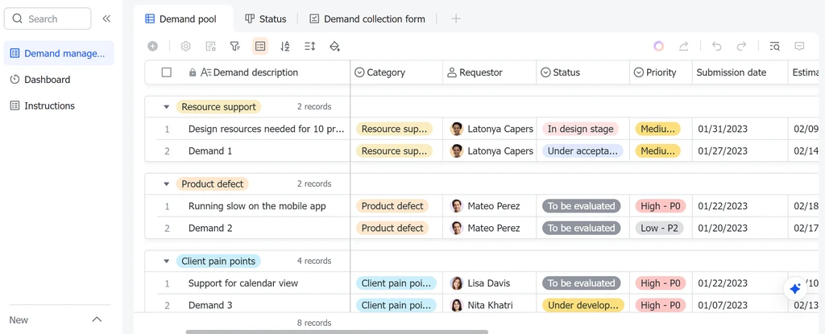Click the Client pain points group tag
Screen dimensions: 825x334
point(218,261)
